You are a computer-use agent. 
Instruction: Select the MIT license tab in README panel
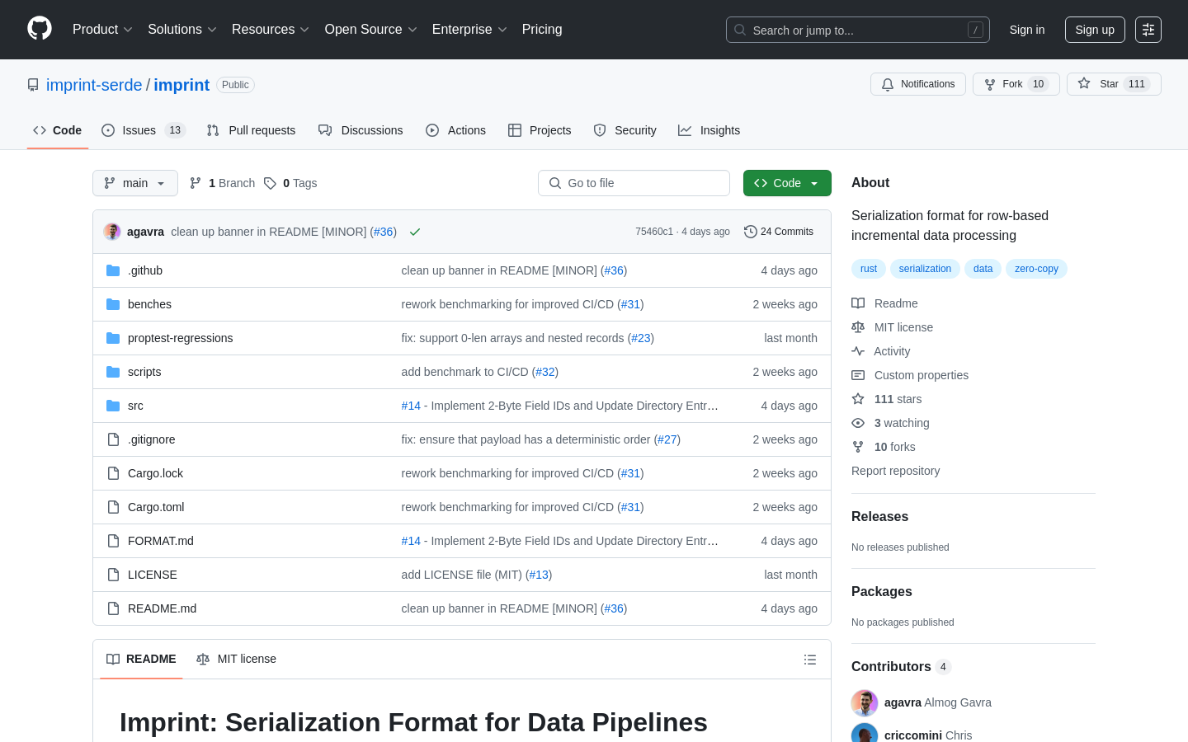pos(236,659)
